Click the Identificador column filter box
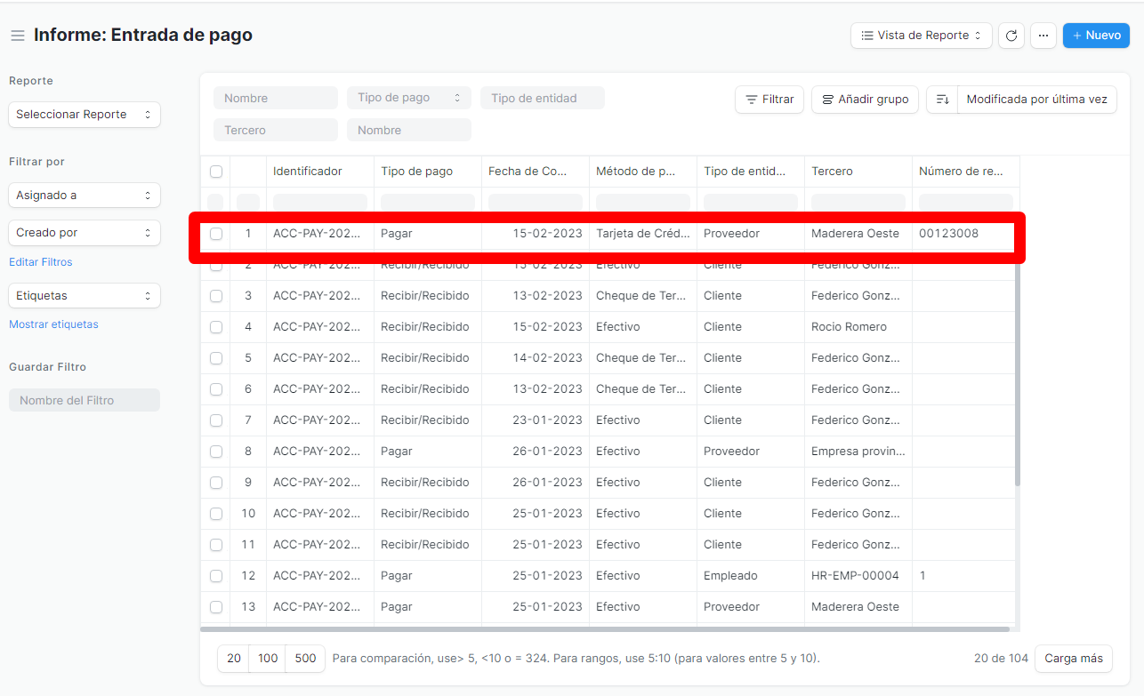Image resolution: width=1144 pixels, height=696 pixels. 320,203
